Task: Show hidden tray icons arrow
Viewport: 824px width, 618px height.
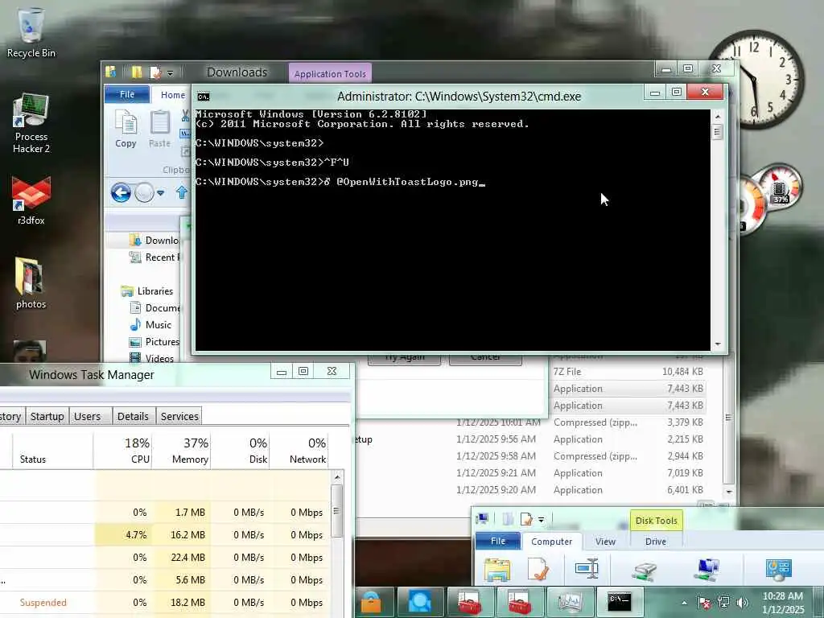Action: pyautogui.click(x=684, y=603)
